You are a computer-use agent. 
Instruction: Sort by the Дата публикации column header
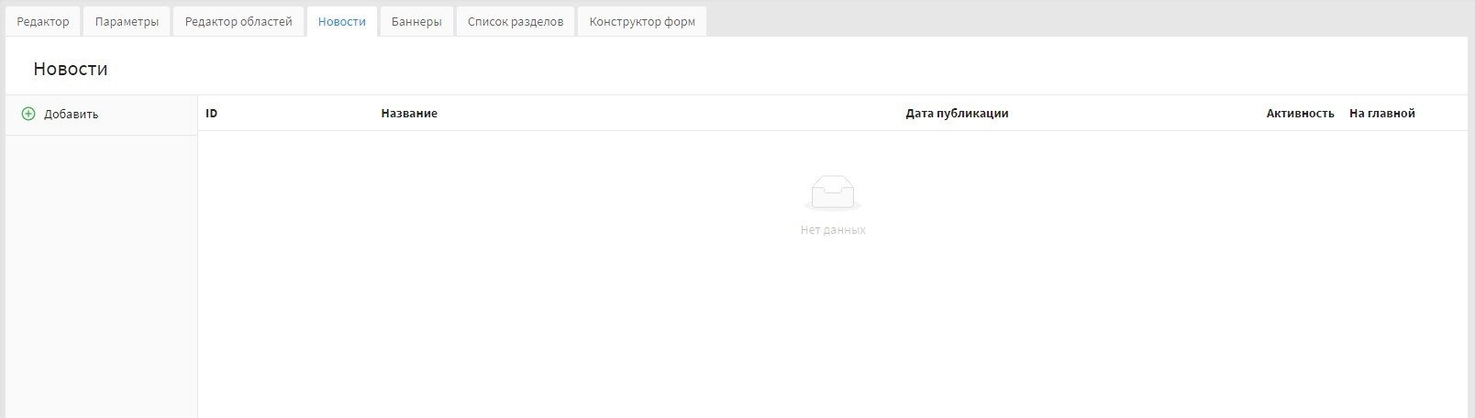click(957, 114)
